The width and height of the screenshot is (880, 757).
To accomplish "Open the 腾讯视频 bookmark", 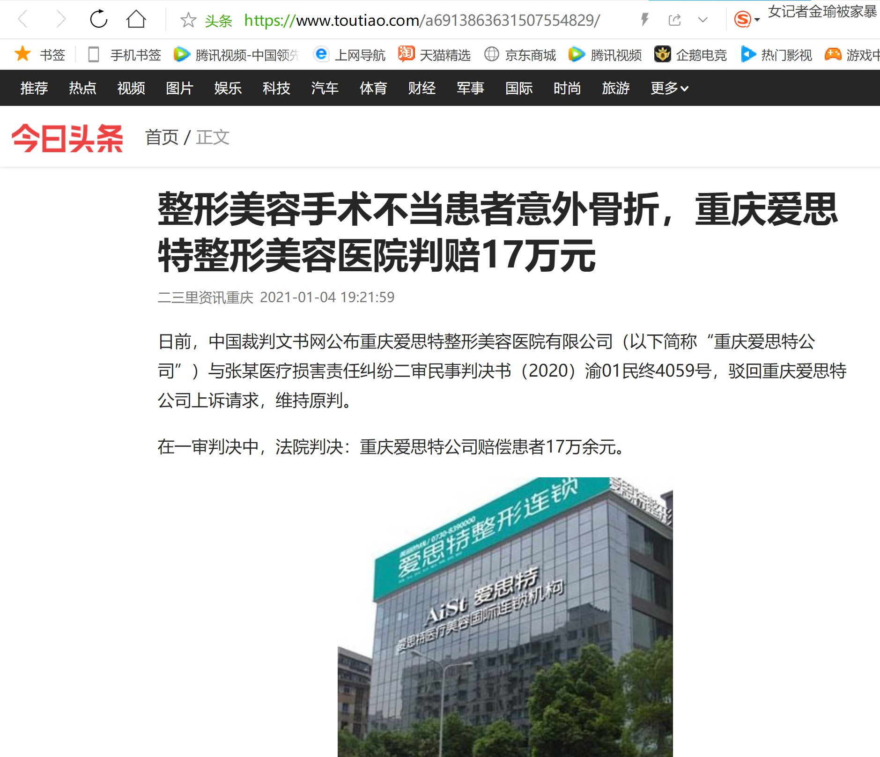I will point(605,55).
